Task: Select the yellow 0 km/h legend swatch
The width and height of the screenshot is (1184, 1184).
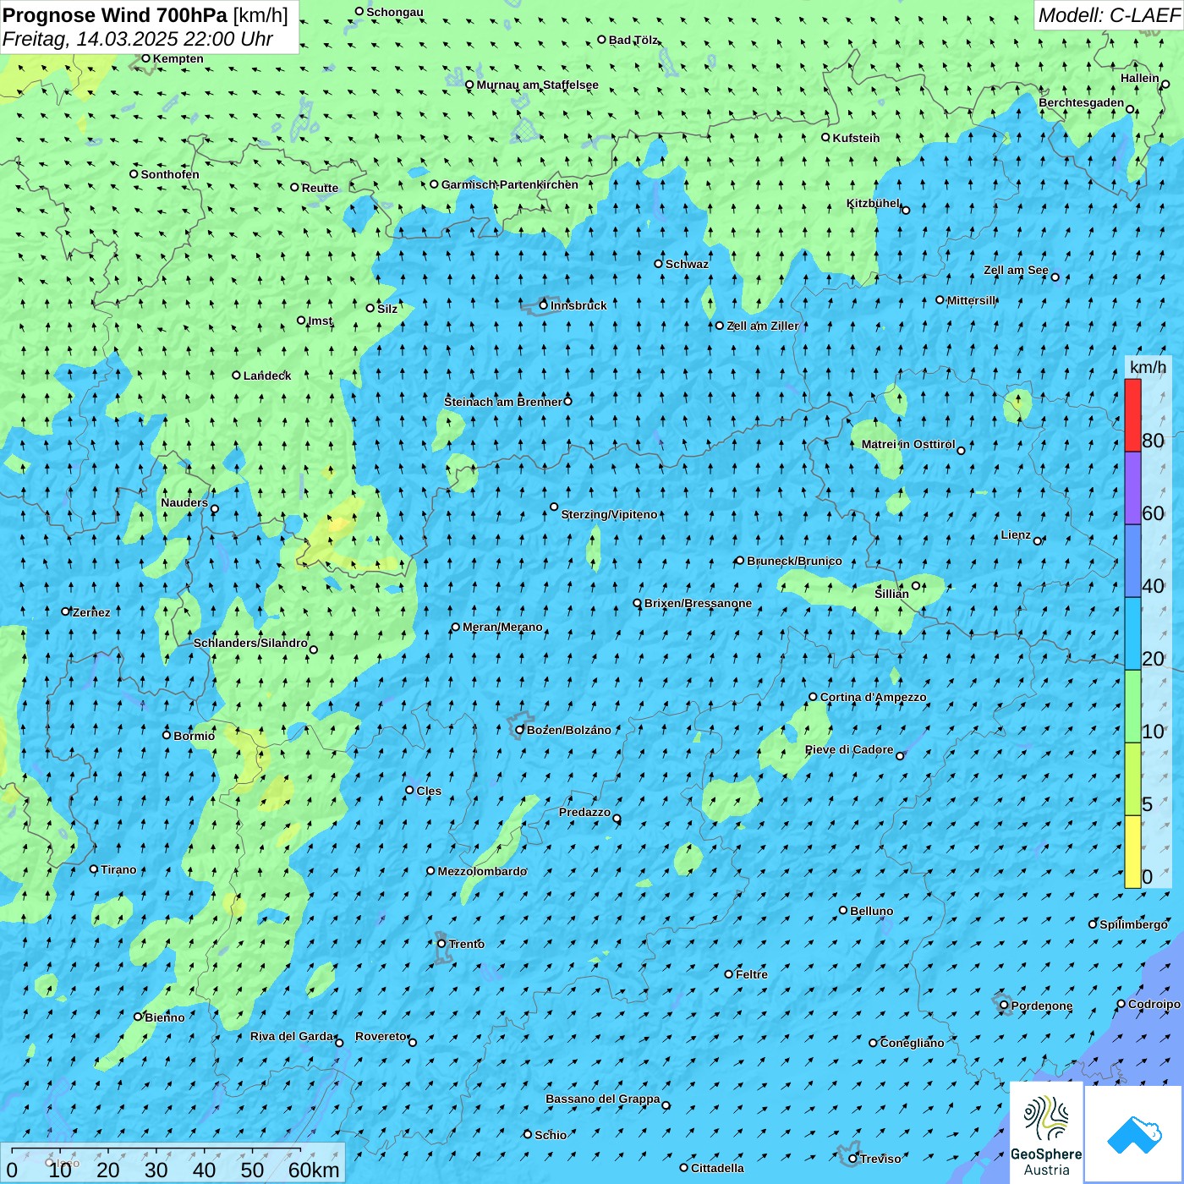Action: tap(1132, 852)
